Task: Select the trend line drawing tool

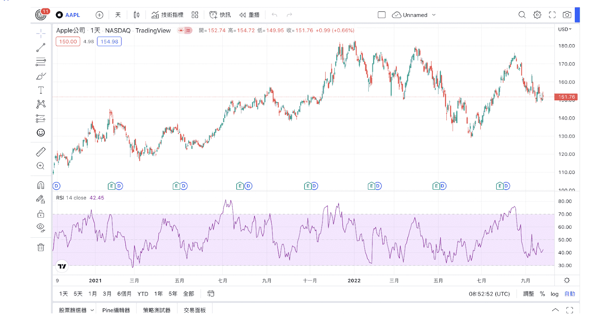Action: click(x=41, y=48)
